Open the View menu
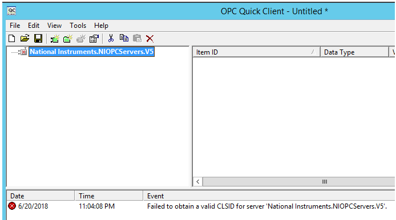Screen dimensions: 396x220 pyautogui.click(x=54, y=26)
